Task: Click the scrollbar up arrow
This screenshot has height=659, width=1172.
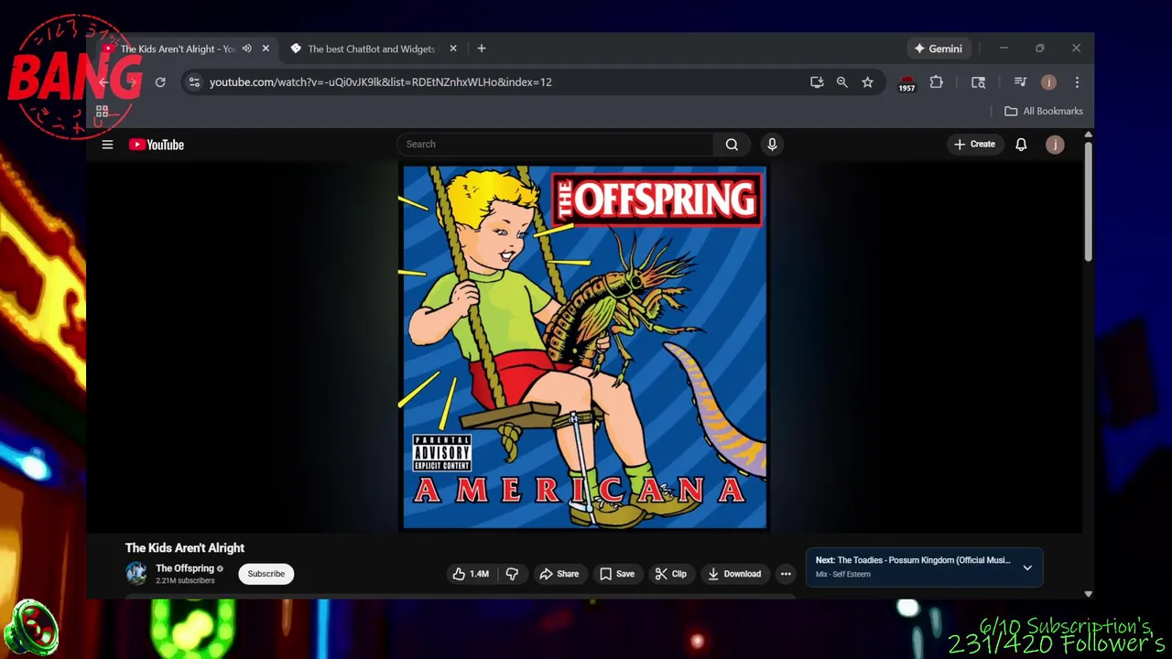Action: [1088, 135]
